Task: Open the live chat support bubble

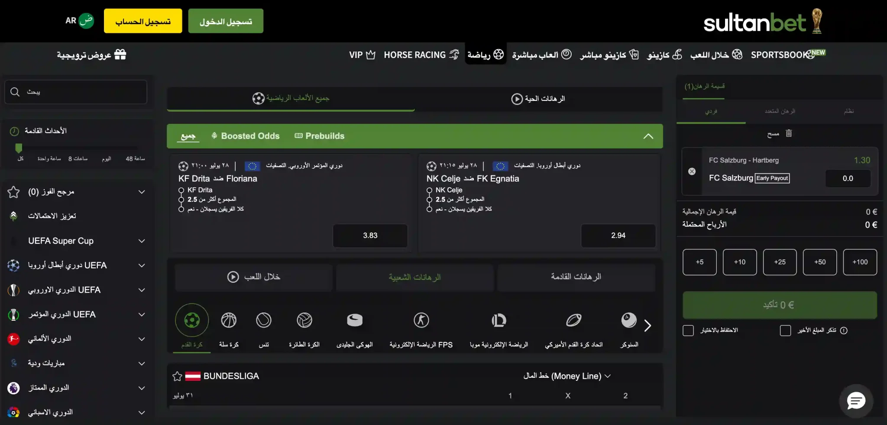Action: tap(856, 401)
